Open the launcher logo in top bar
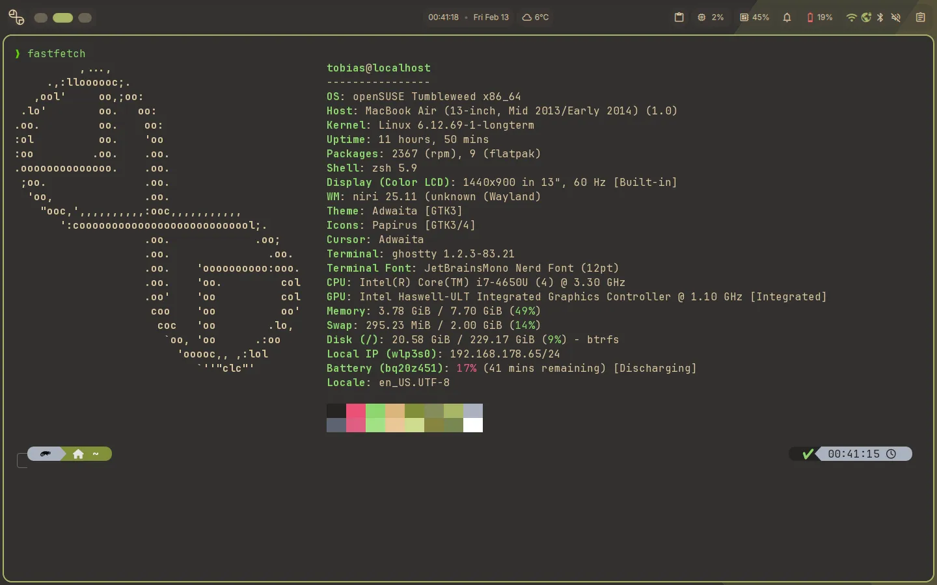Screen dimensions: 937x585 click(x=16, y=18)
